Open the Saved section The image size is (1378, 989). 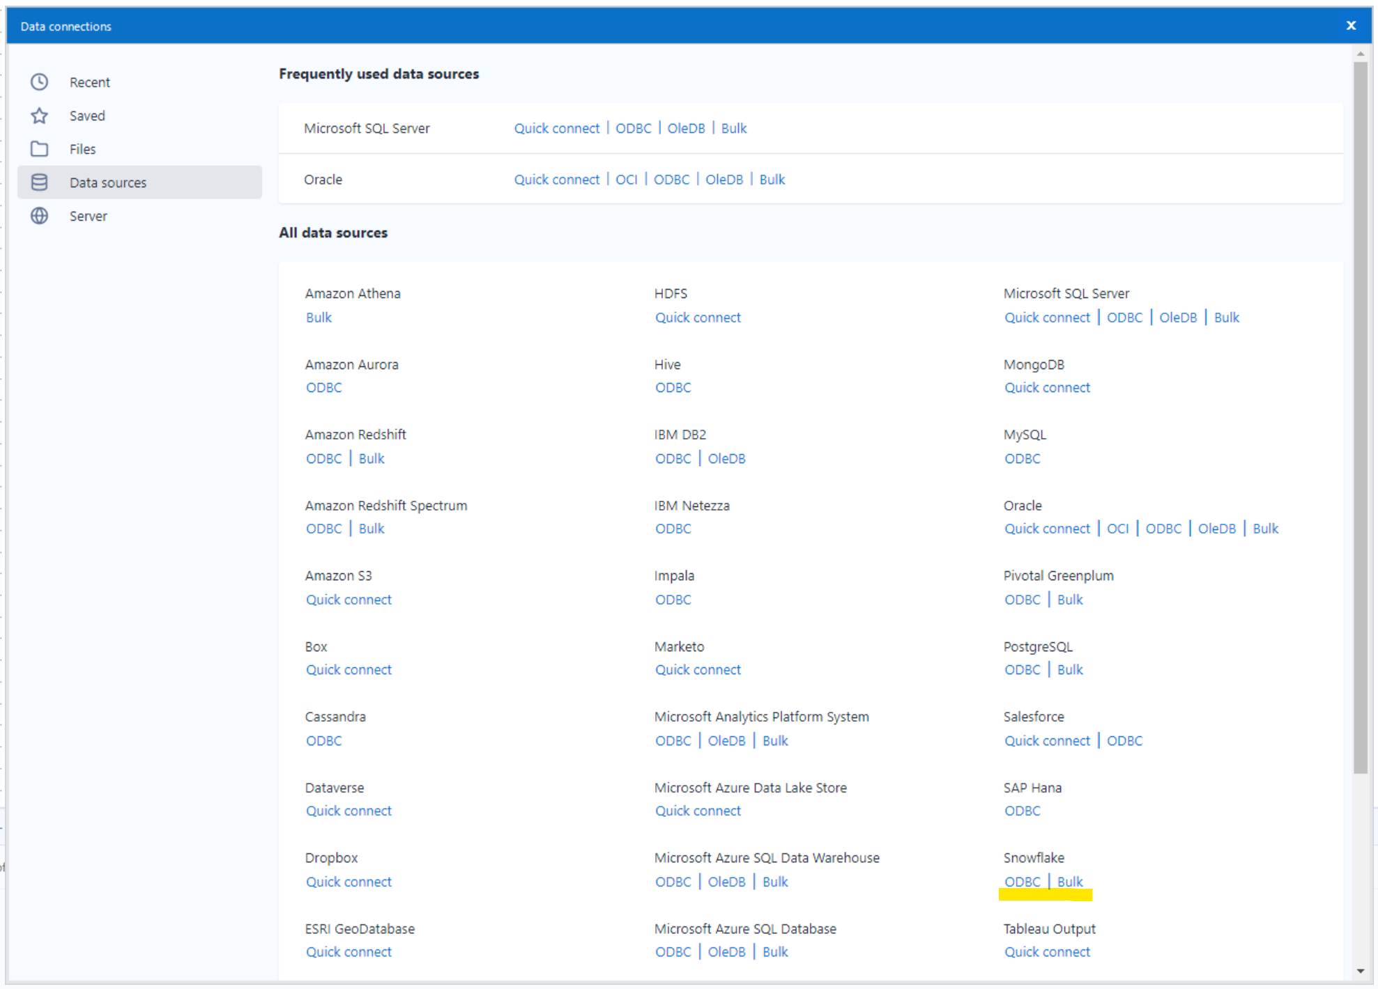[139, 116]
